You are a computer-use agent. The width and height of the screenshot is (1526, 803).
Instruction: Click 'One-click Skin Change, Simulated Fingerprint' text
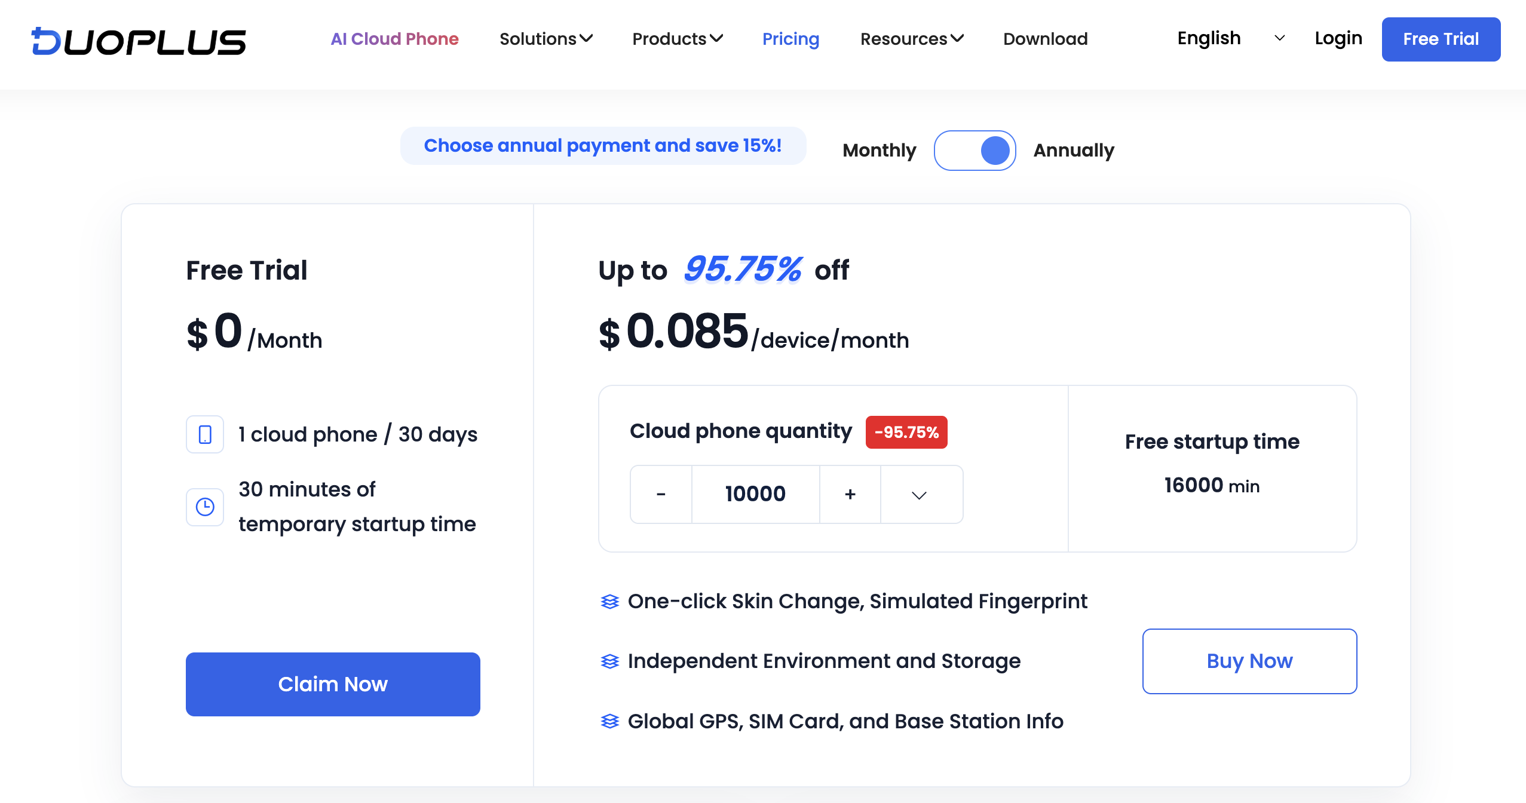[857, 601]
